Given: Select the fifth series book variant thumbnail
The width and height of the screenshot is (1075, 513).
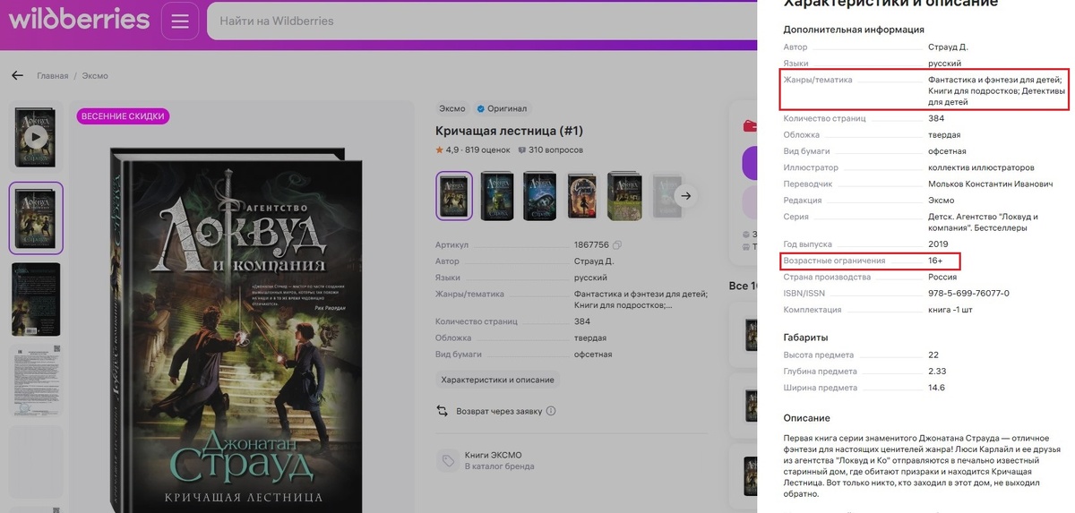Looking at the screenshot, I should [x=624, y=195].
